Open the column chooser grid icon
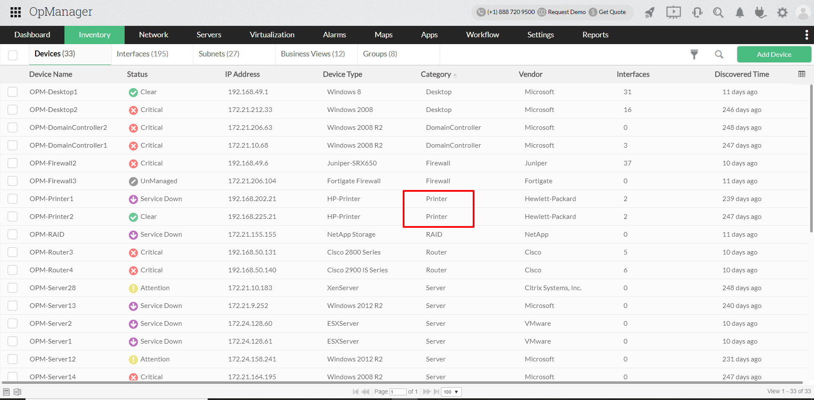Viewport: 814px width, 400px height. (x=802, y=74)
